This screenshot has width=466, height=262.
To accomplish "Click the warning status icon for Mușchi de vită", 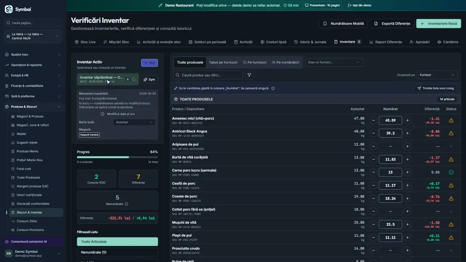I will tap(451, 225).
